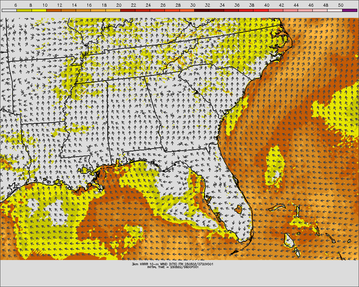
Task: Select the near-white swatch between 48 and 50
Action: click(x=335, y=10)
